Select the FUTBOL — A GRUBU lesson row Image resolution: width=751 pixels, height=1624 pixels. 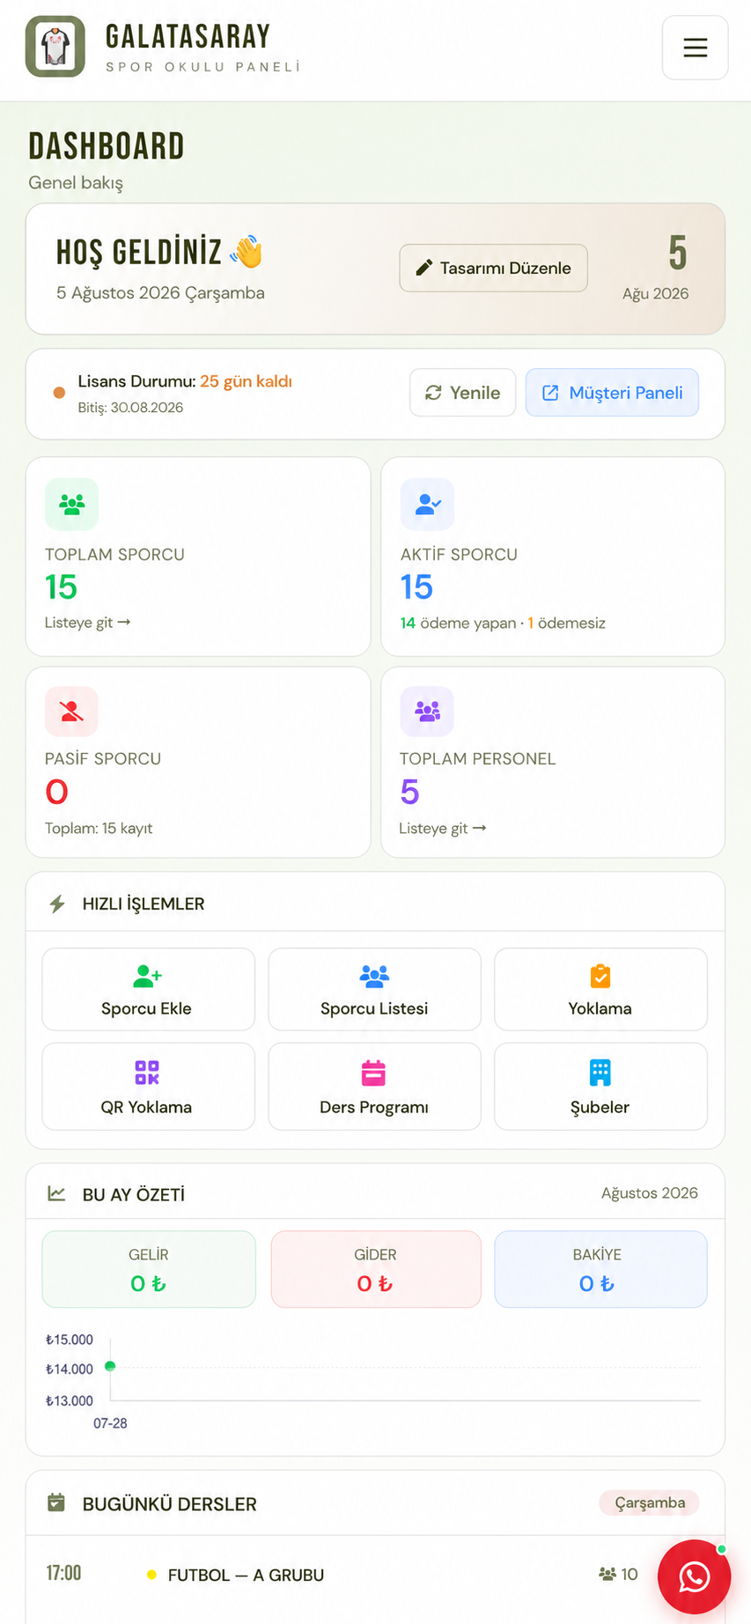click(x=375, y=1575)
